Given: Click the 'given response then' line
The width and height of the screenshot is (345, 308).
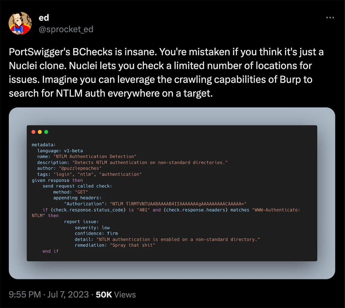Looking at the screenshot, I should [57, 180].
